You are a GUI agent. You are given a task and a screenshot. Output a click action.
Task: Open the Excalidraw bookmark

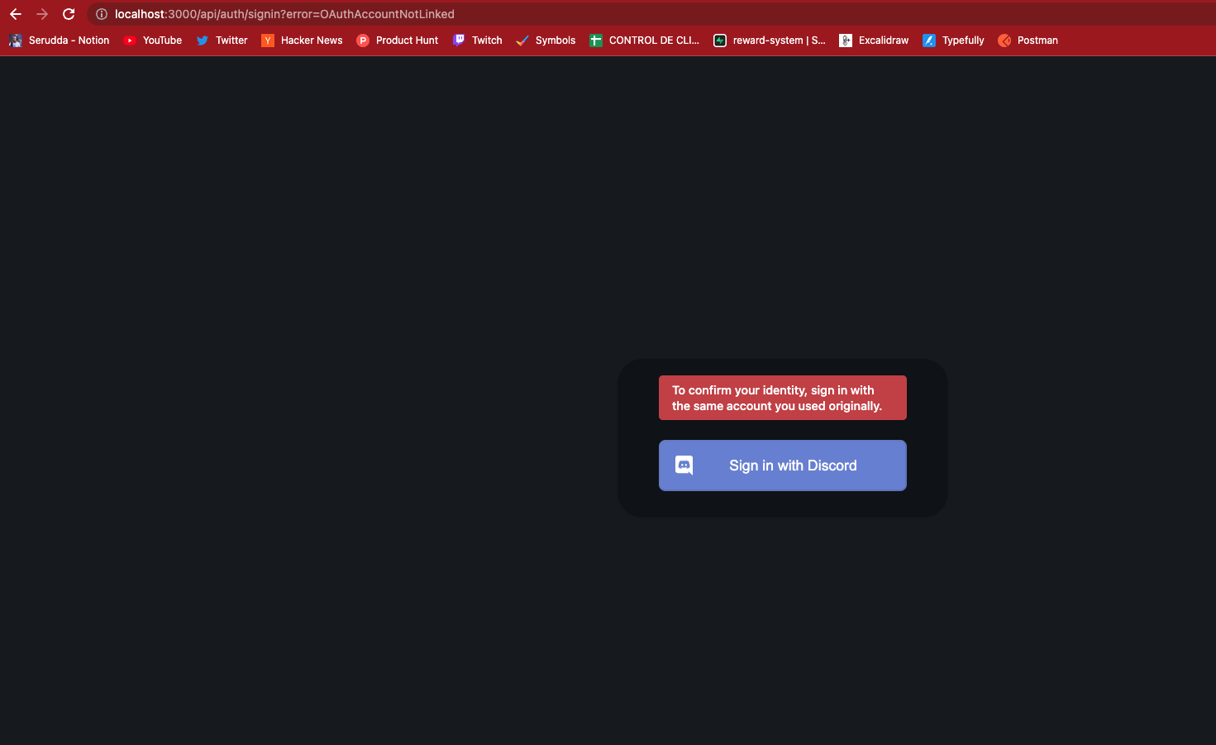[x=874, y=40]
